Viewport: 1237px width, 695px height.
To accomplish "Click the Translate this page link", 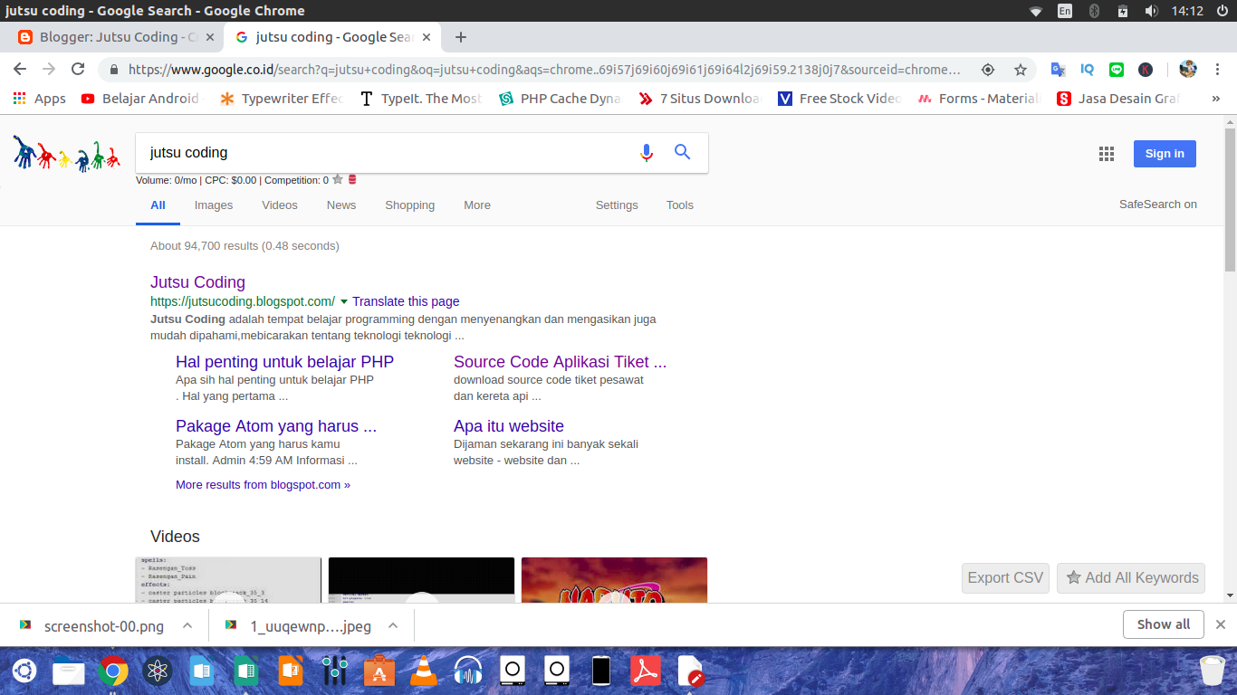I will 406,301.
